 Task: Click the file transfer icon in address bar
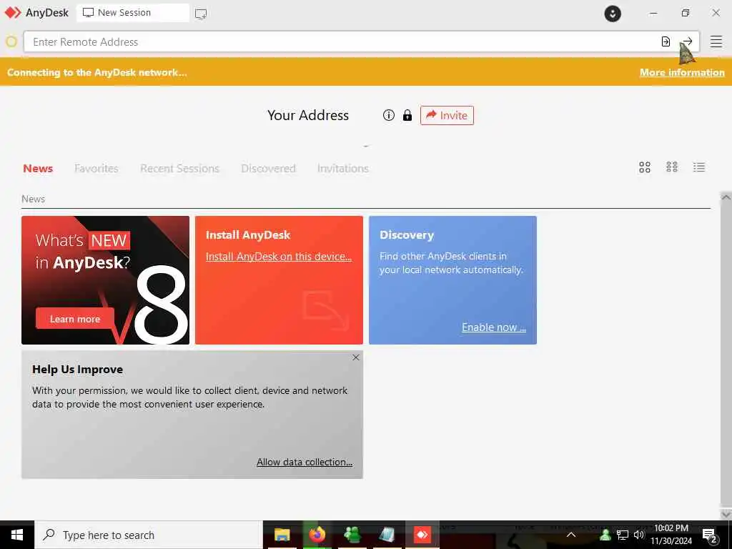pyautogui.click(x=666, y=41)
